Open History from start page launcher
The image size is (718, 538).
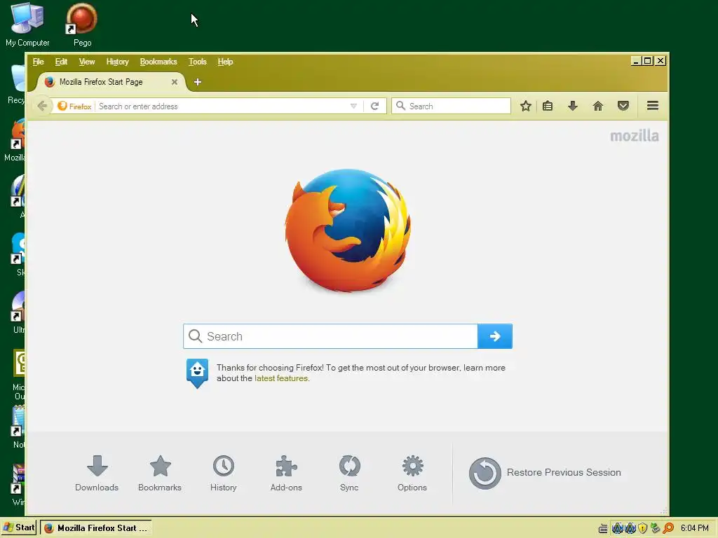224,473
